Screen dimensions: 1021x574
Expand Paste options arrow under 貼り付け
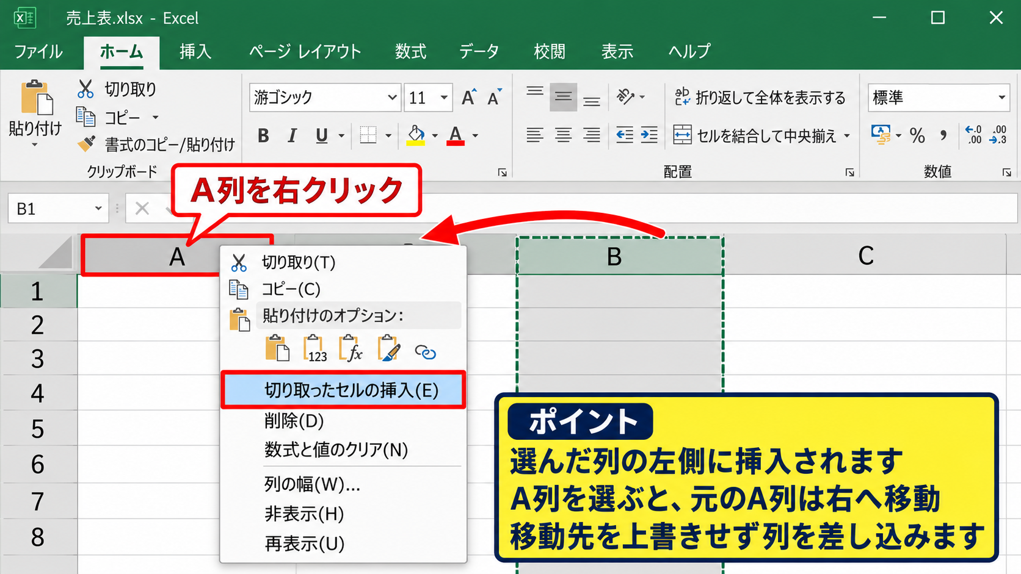pyautogui.click(x=35, y=145)
